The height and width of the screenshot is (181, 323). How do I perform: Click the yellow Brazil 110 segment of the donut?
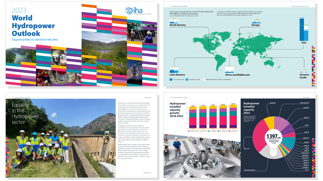[x=270, y=124]
